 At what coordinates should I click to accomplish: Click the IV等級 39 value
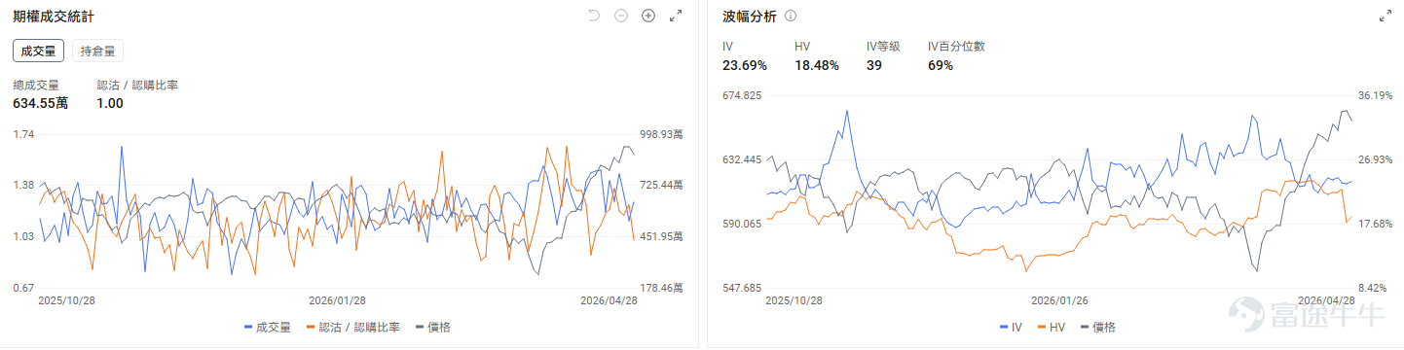[x=874, y=65]
